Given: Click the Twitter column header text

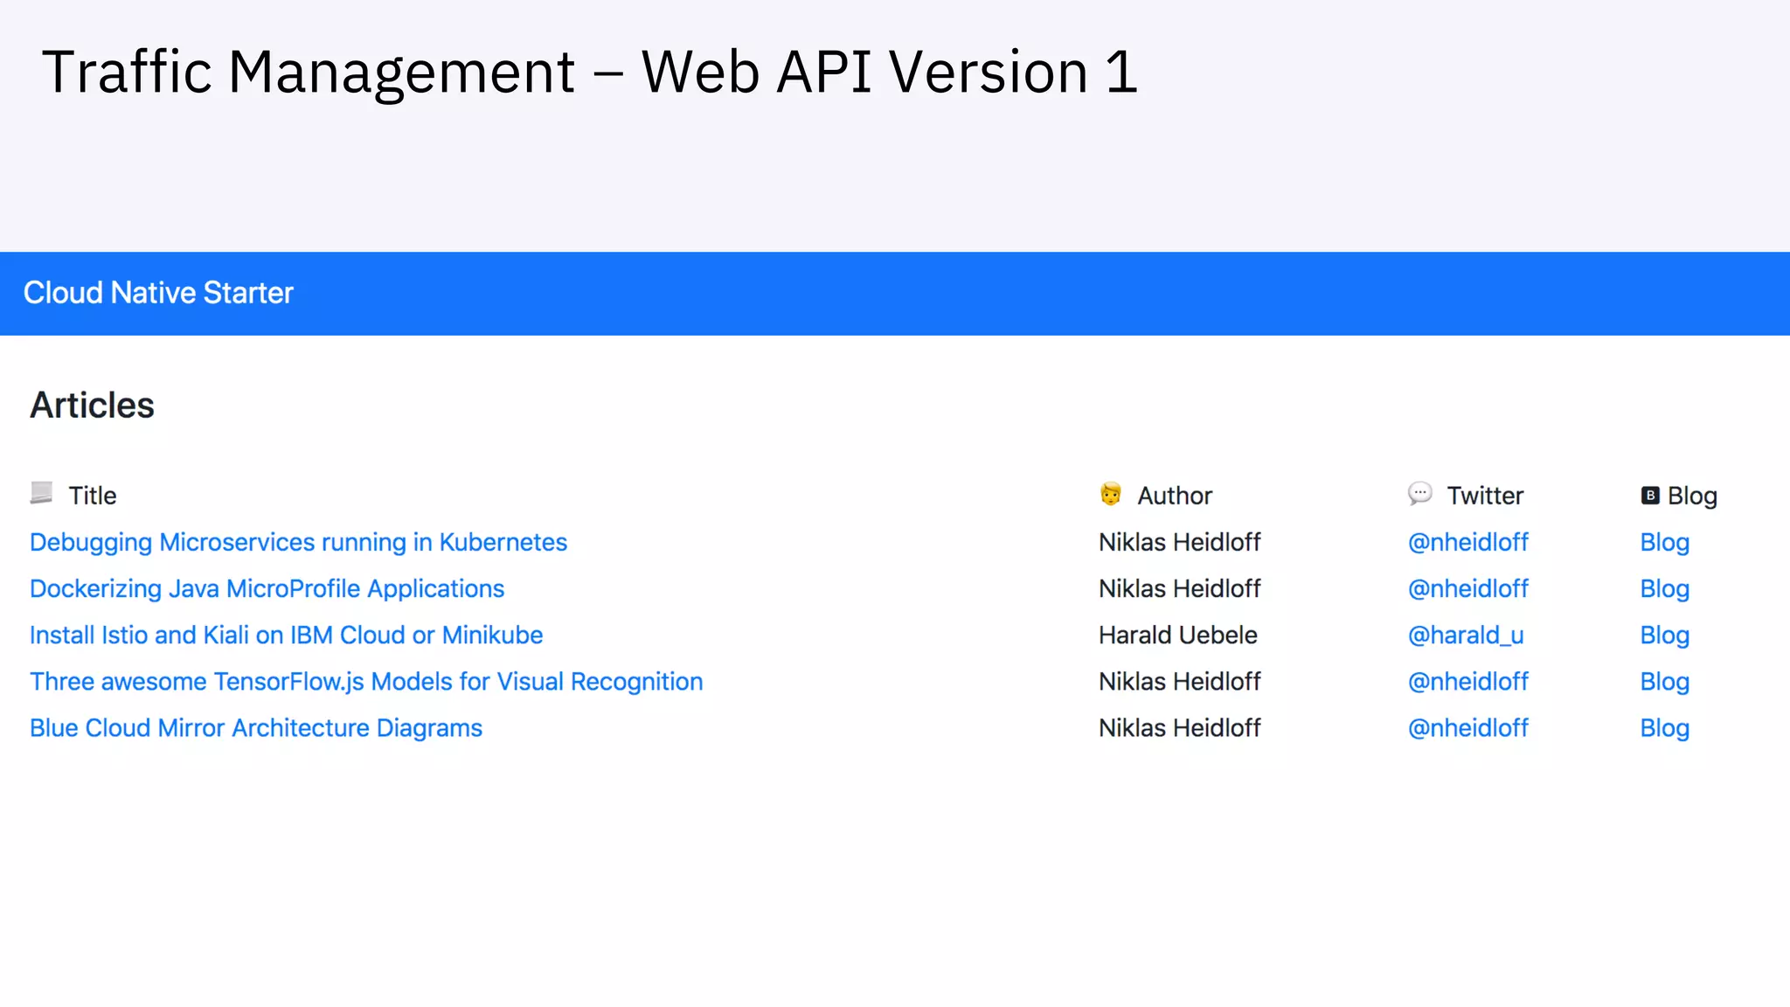Looking at the screenshot, I should [1485, 496].
